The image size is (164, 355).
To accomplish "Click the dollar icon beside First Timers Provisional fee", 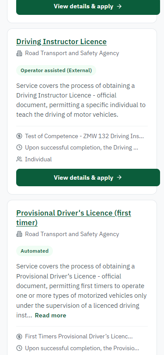I will 19,337.
